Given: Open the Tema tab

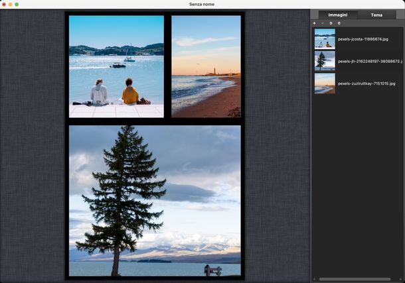Looking at the screenshot, I should (x=376, y=15).
